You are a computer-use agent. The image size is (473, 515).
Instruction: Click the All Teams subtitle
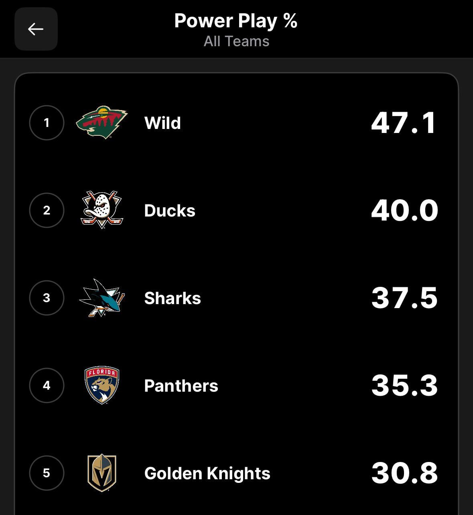pyautogui.click(x=236, y=41)
